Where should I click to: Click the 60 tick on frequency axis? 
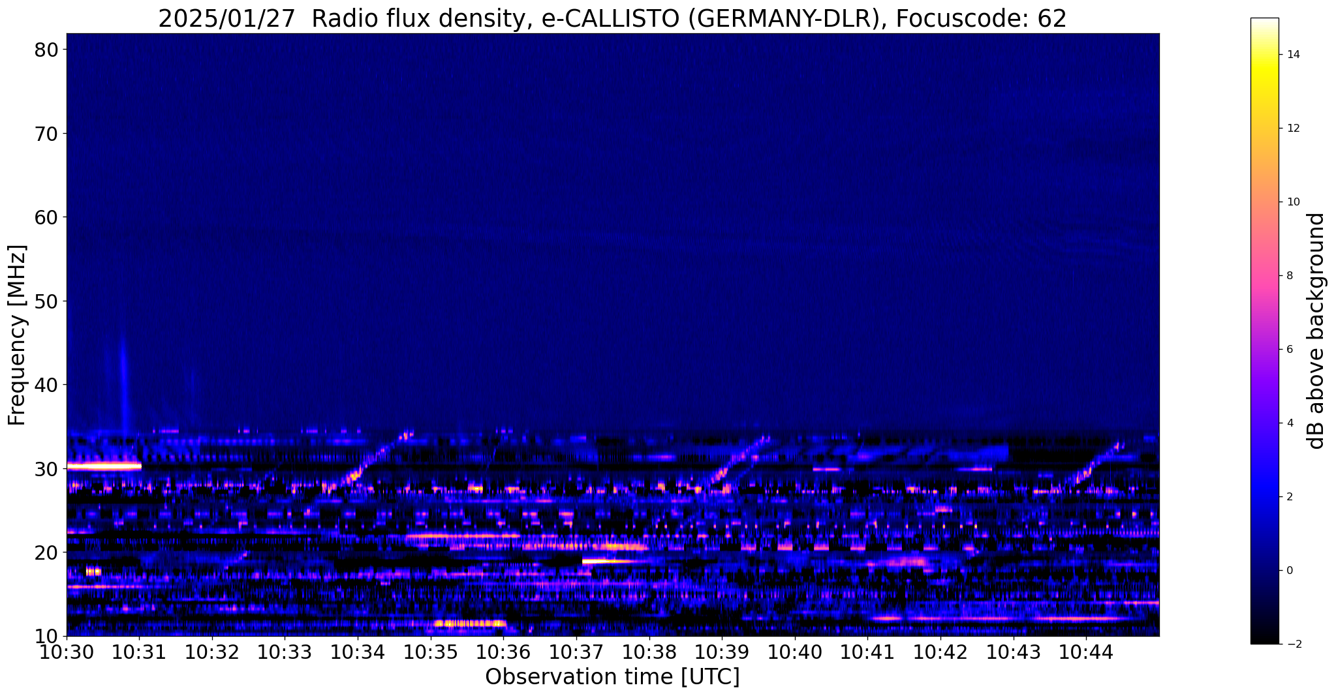(x=48, y=217)
